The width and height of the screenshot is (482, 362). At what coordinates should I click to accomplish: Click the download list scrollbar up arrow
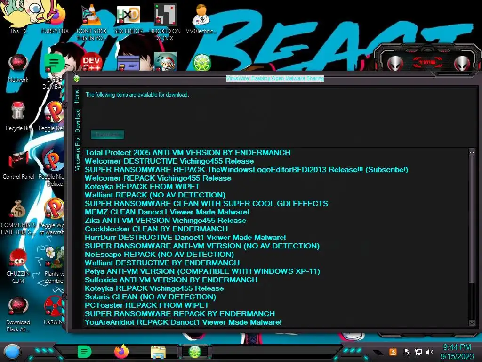[472, 152]
